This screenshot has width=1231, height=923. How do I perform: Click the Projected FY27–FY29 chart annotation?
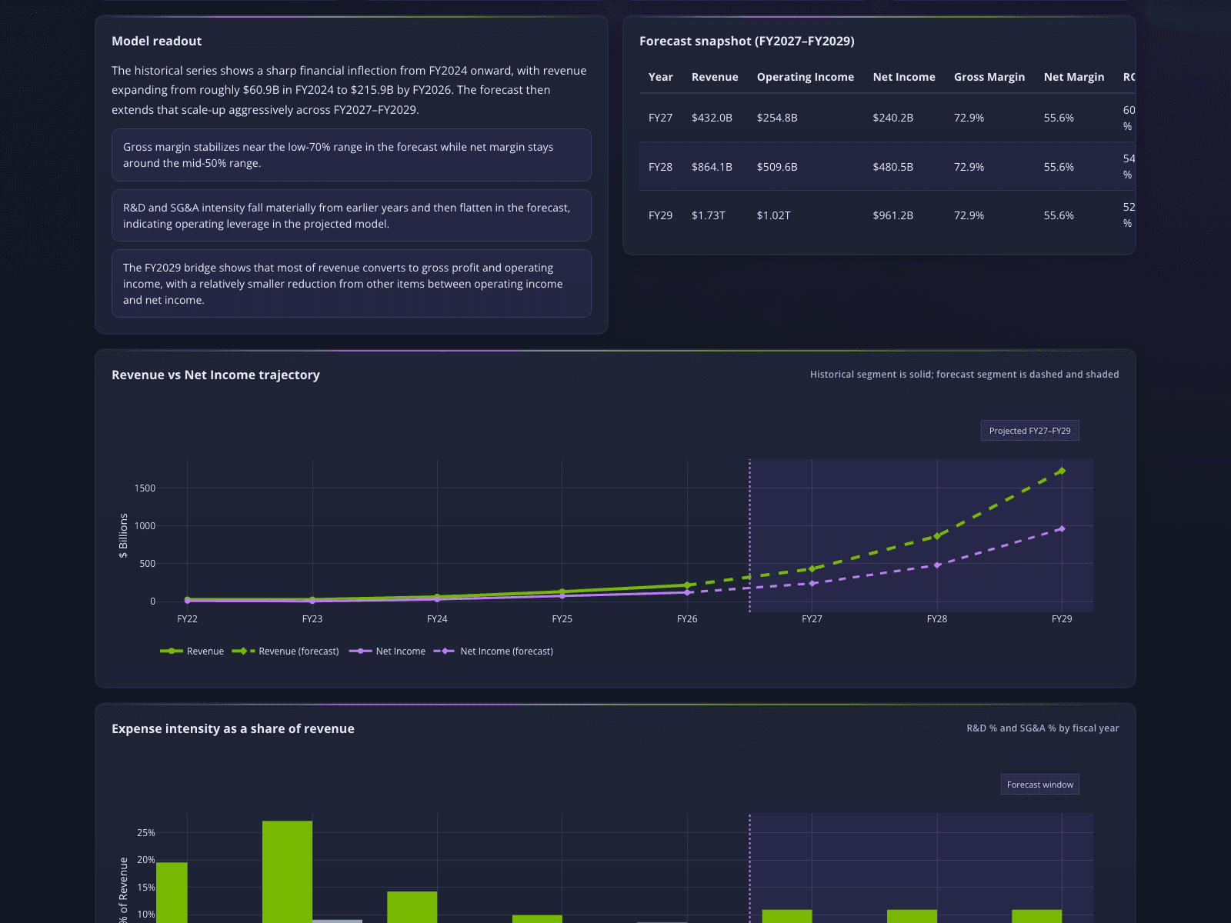[1029, 431]
